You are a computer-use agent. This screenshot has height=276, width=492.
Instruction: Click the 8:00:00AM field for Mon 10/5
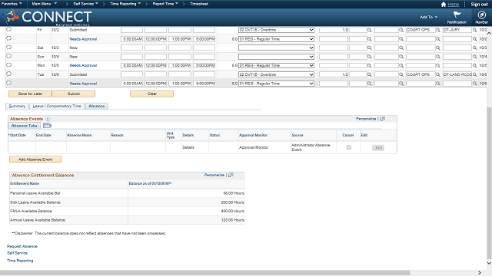131,66
